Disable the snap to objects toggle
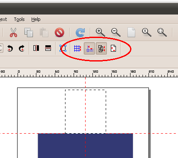The image size is (178, 158). 101,49
